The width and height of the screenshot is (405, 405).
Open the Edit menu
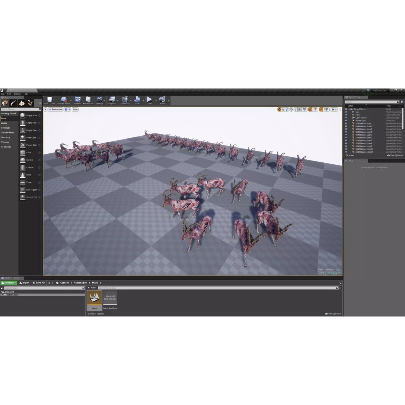click(x=9, y=94)
